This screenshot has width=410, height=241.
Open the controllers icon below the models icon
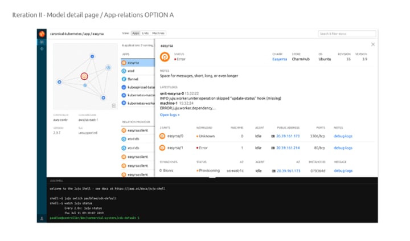[x=42, y=48]
